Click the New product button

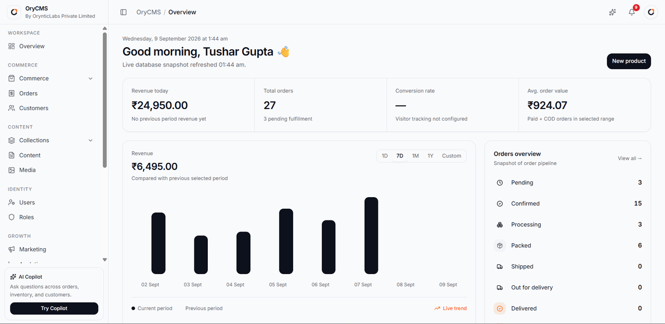(629, 61)
